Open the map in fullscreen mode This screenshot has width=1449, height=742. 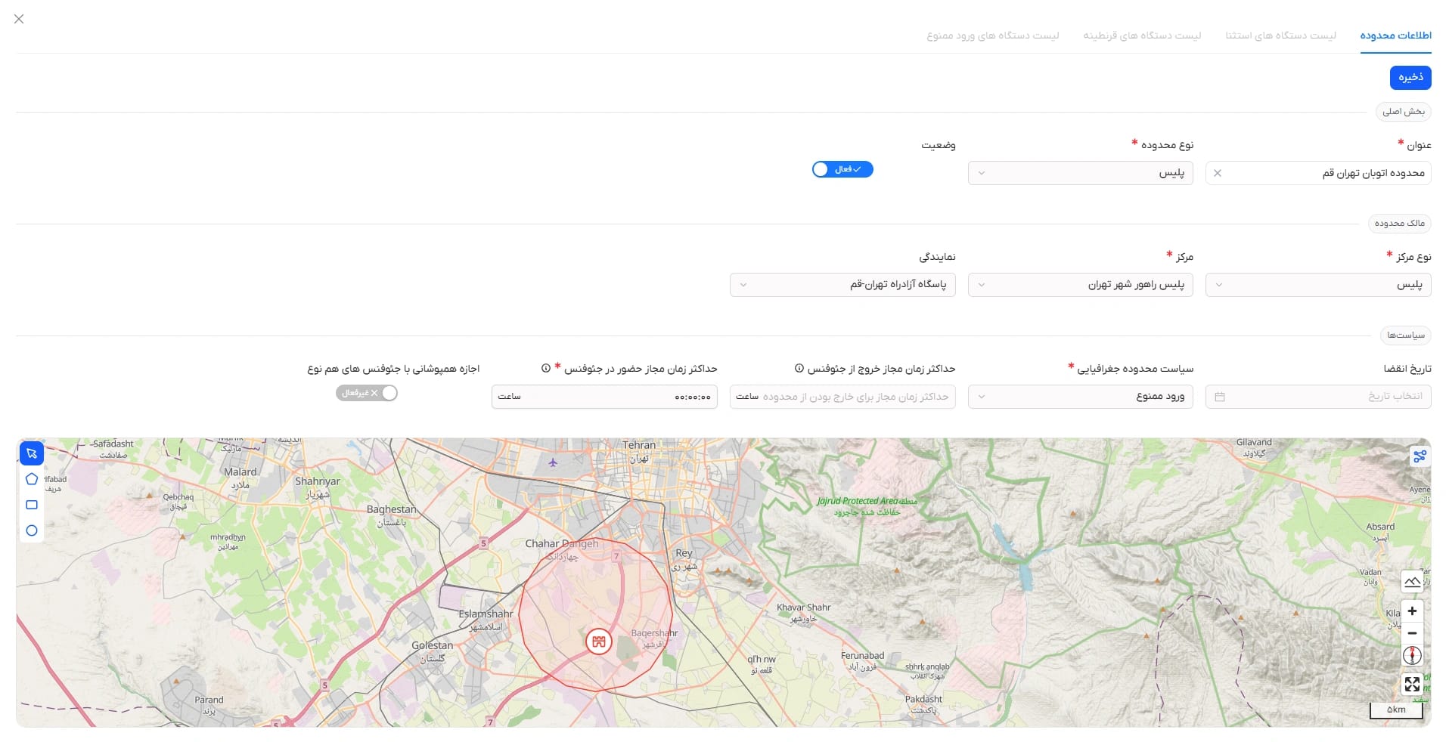1412,685
